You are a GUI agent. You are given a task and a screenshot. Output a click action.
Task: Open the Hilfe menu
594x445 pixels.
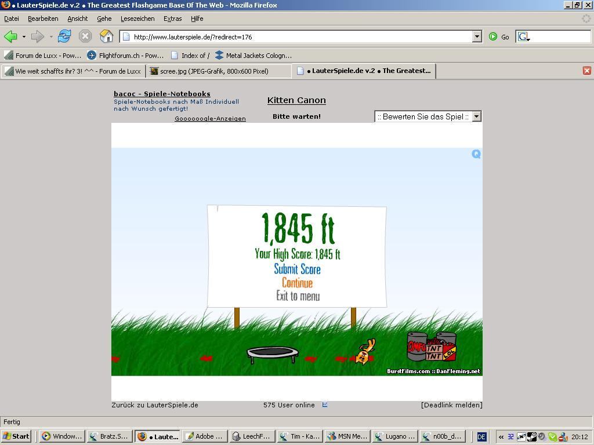click(197, 19)
